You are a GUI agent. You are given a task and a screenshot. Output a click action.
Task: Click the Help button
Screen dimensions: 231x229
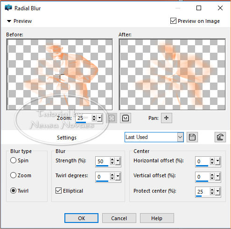157,218
